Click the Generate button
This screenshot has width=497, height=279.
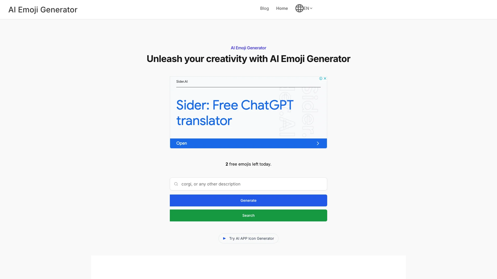pyautogui.click(x=248, y=200)
